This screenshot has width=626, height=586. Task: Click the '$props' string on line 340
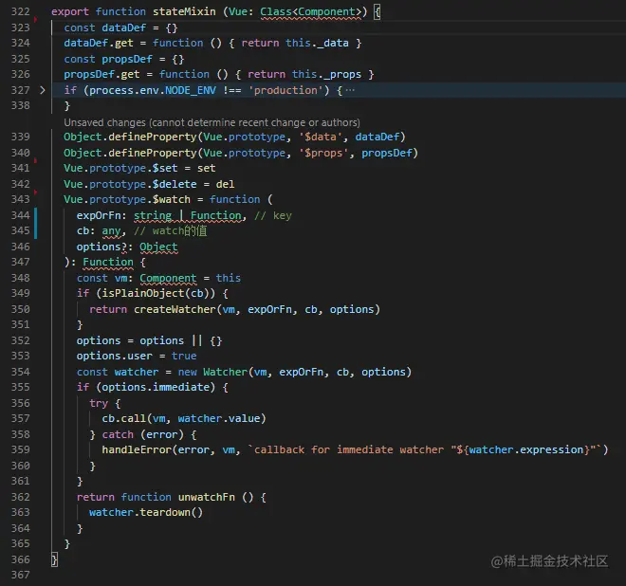(323, 153)
